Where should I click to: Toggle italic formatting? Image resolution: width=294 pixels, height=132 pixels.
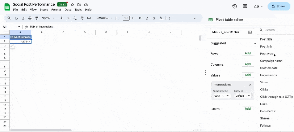147,18
